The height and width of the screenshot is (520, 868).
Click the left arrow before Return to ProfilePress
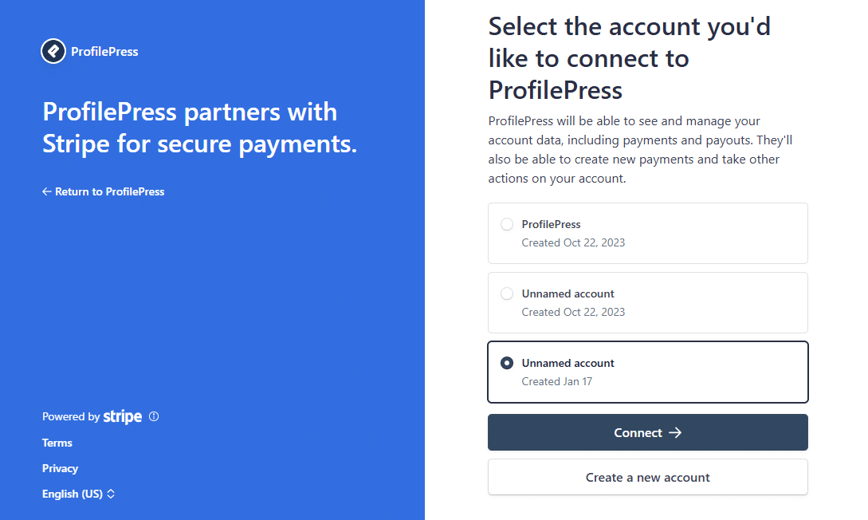point(47,191)
